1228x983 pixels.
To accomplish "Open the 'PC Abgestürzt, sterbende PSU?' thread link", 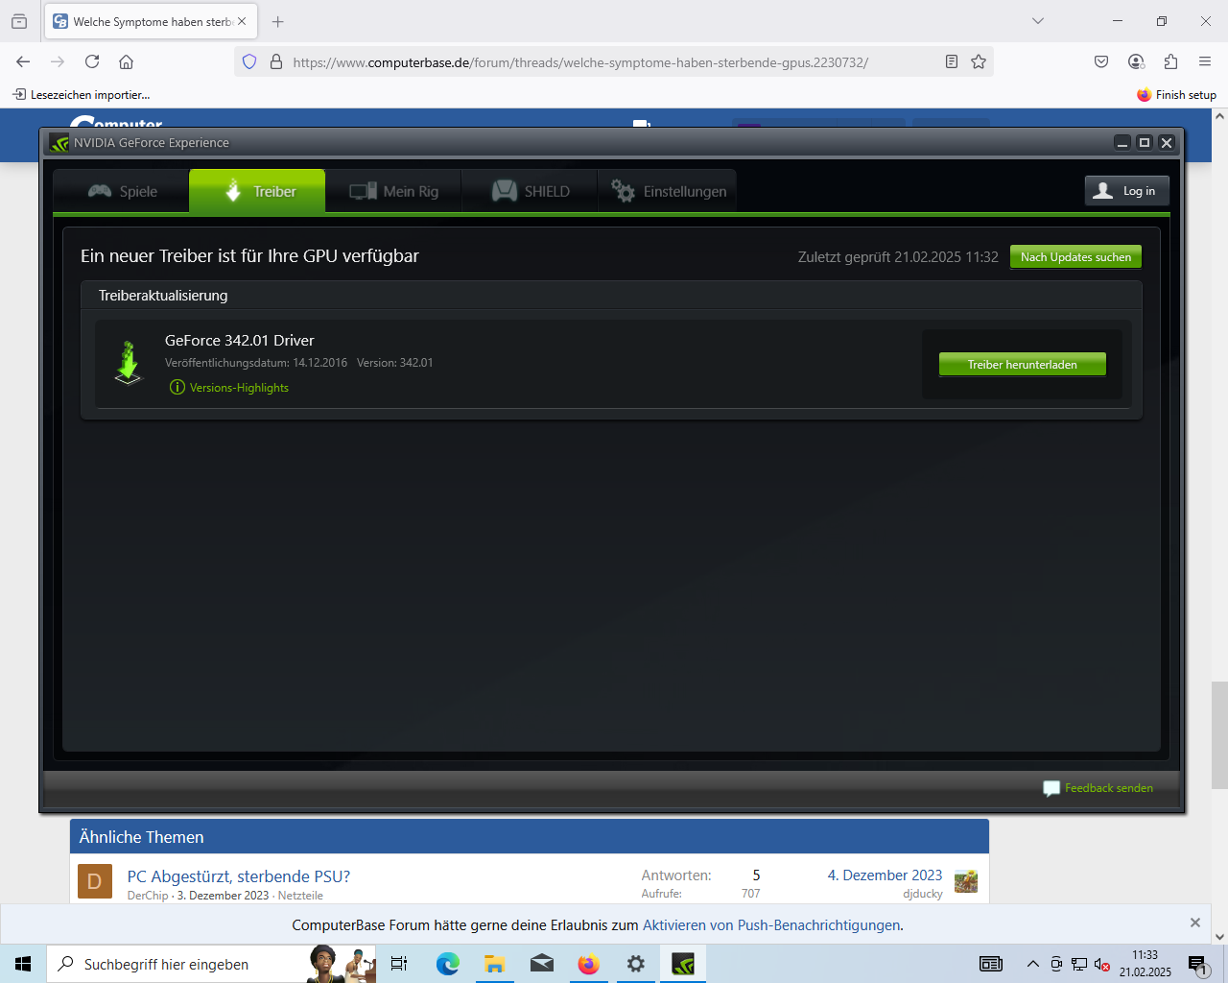I will (239, 876).
